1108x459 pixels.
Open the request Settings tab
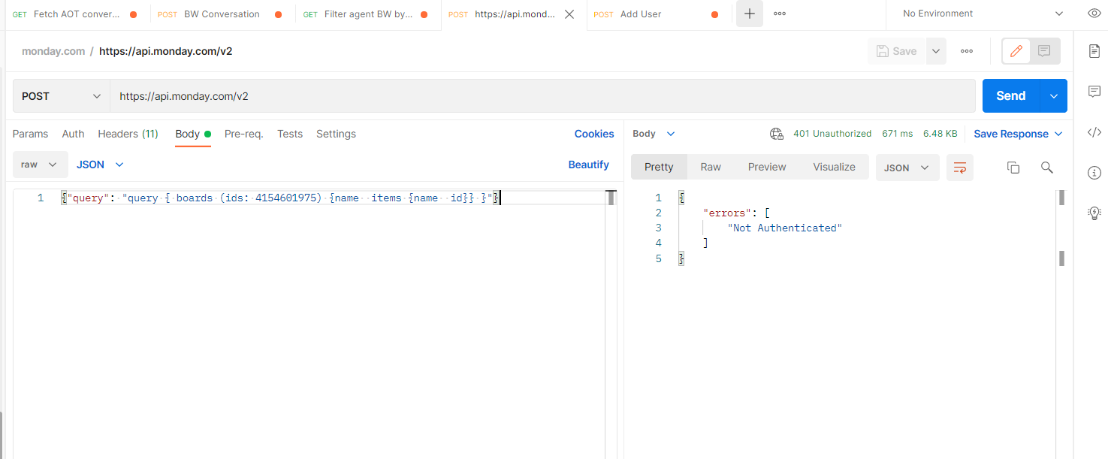click(x=336, y=134)
